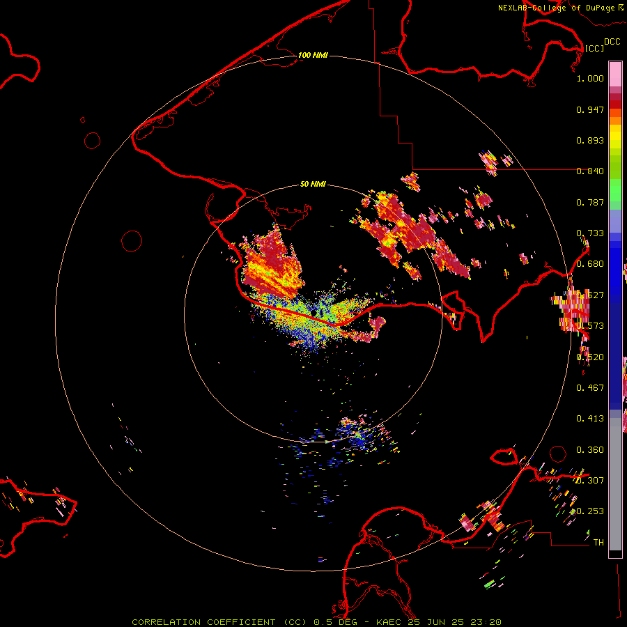
Task: Click the 100 NMI range ring label
Action: click(x=313, y=55)
